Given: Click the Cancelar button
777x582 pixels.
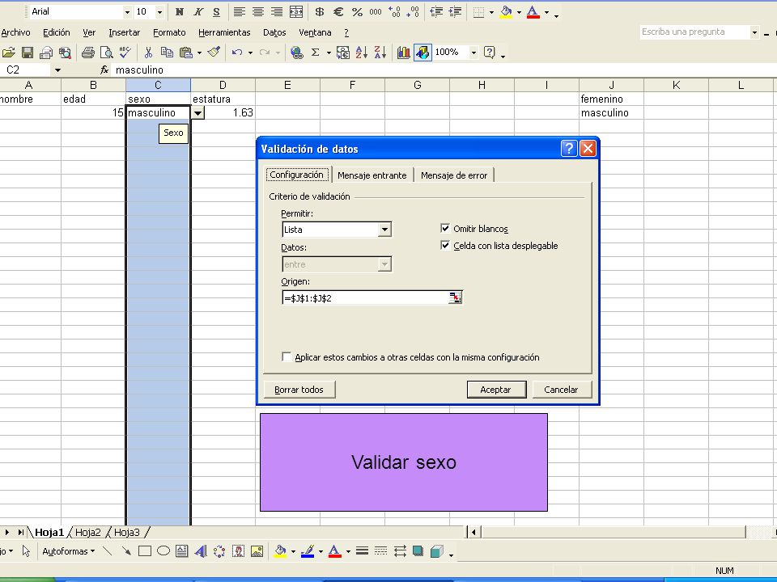Looking at the screenshot, I should coord(562,390).
